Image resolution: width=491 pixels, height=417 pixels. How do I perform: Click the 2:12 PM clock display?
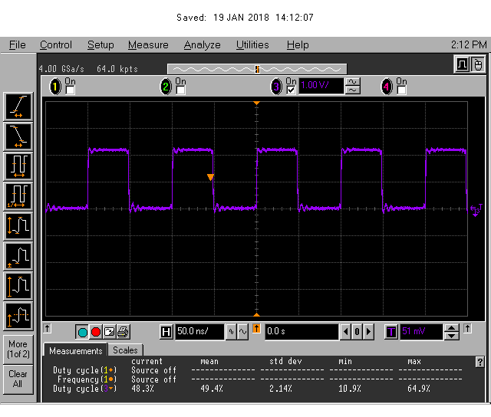click(x=469, y=45)
